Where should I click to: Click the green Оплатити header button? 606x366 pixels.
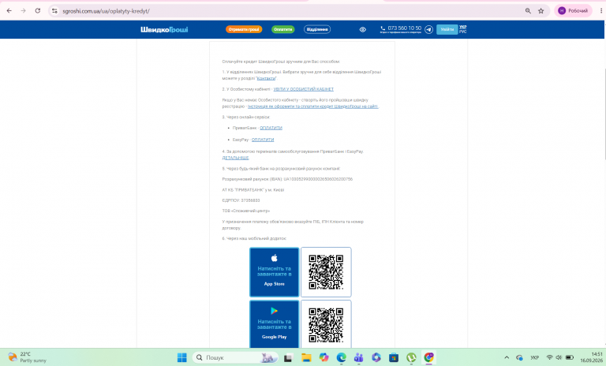(x=283, y=29)
